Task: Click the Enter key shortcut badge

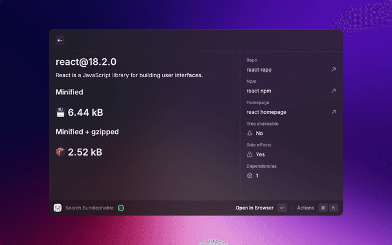Action: pyautogui.click(x=282, y=208)
